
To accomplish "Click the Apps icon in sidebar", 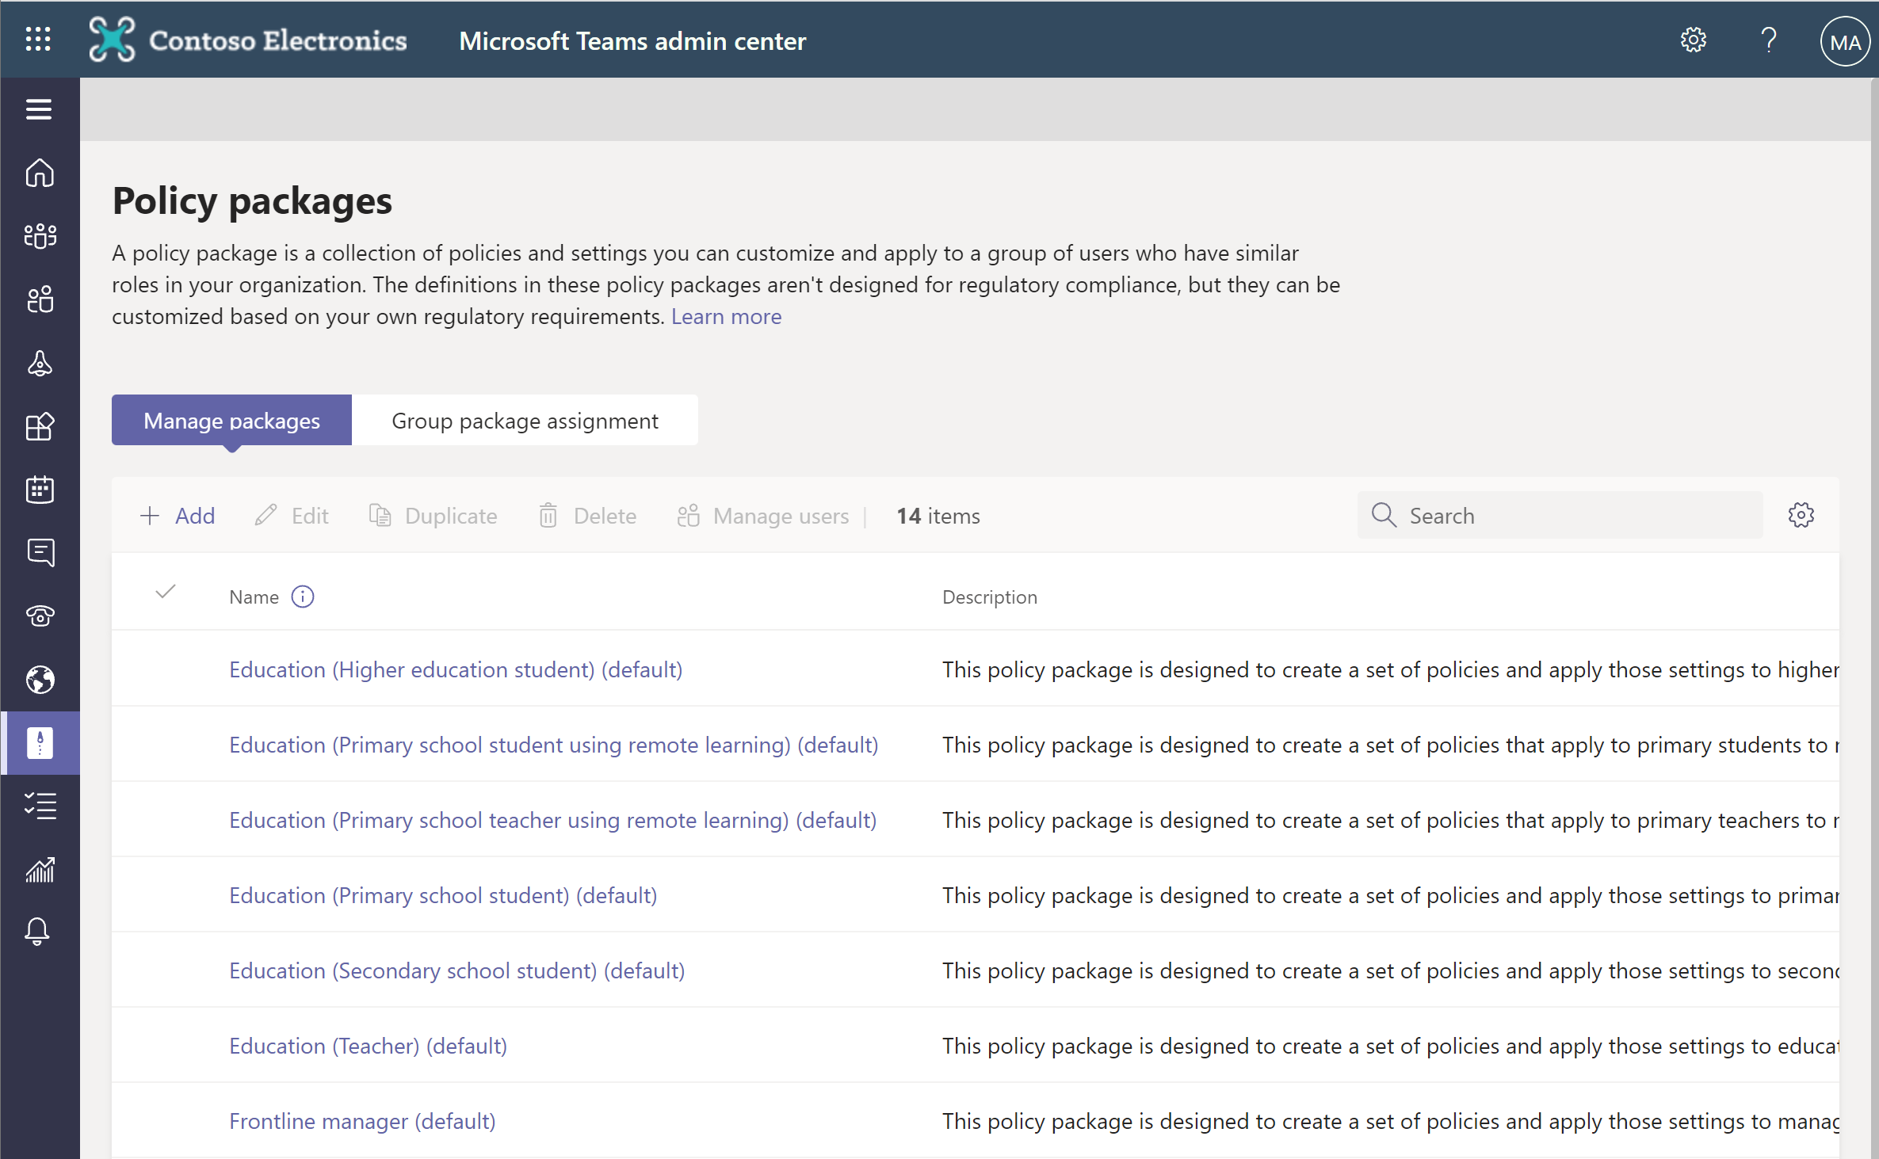I will point(42,425).
